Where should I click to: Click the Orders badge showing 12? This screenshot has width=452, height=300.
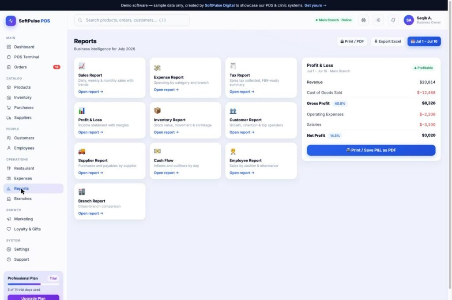click(x=56, y=67)
